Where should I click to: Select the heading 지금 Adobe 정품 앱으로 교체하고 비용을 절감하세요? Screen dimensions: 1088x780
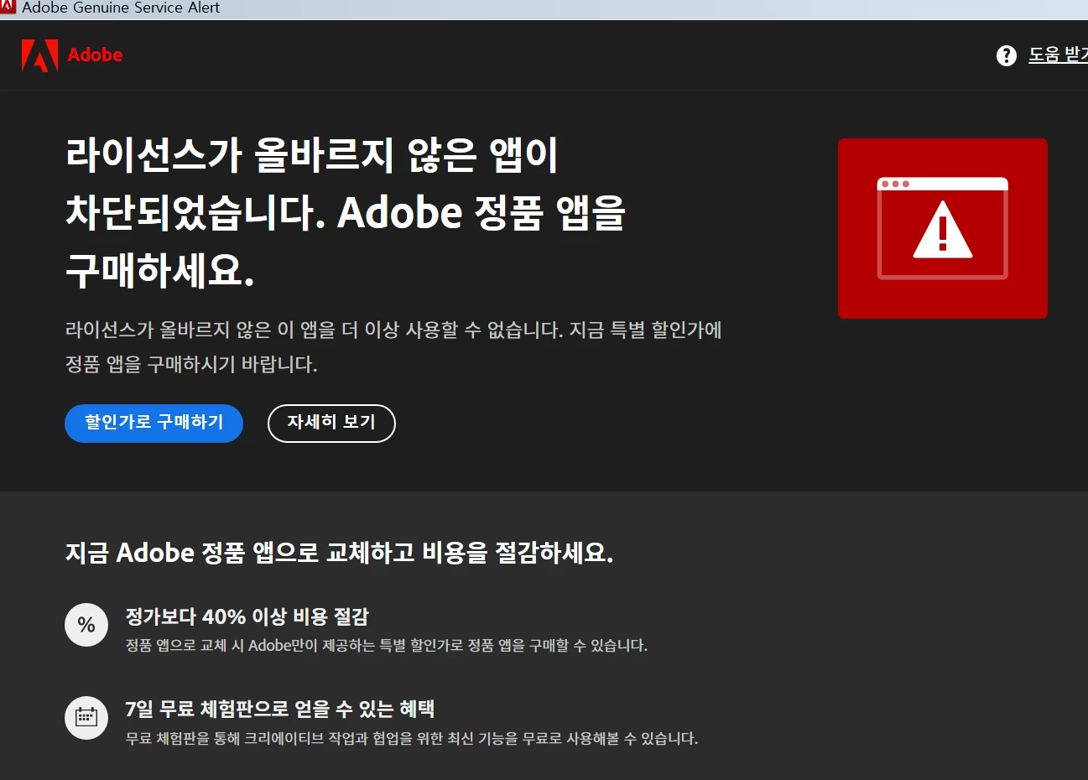pyautogui.click(x=339, y=553)
